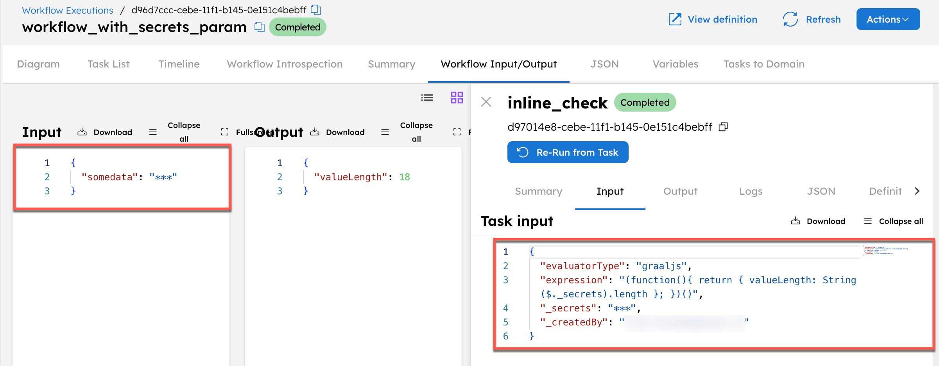Screen dimensions: 939x366
Task: Open View definition link
Action: point(713,19)
